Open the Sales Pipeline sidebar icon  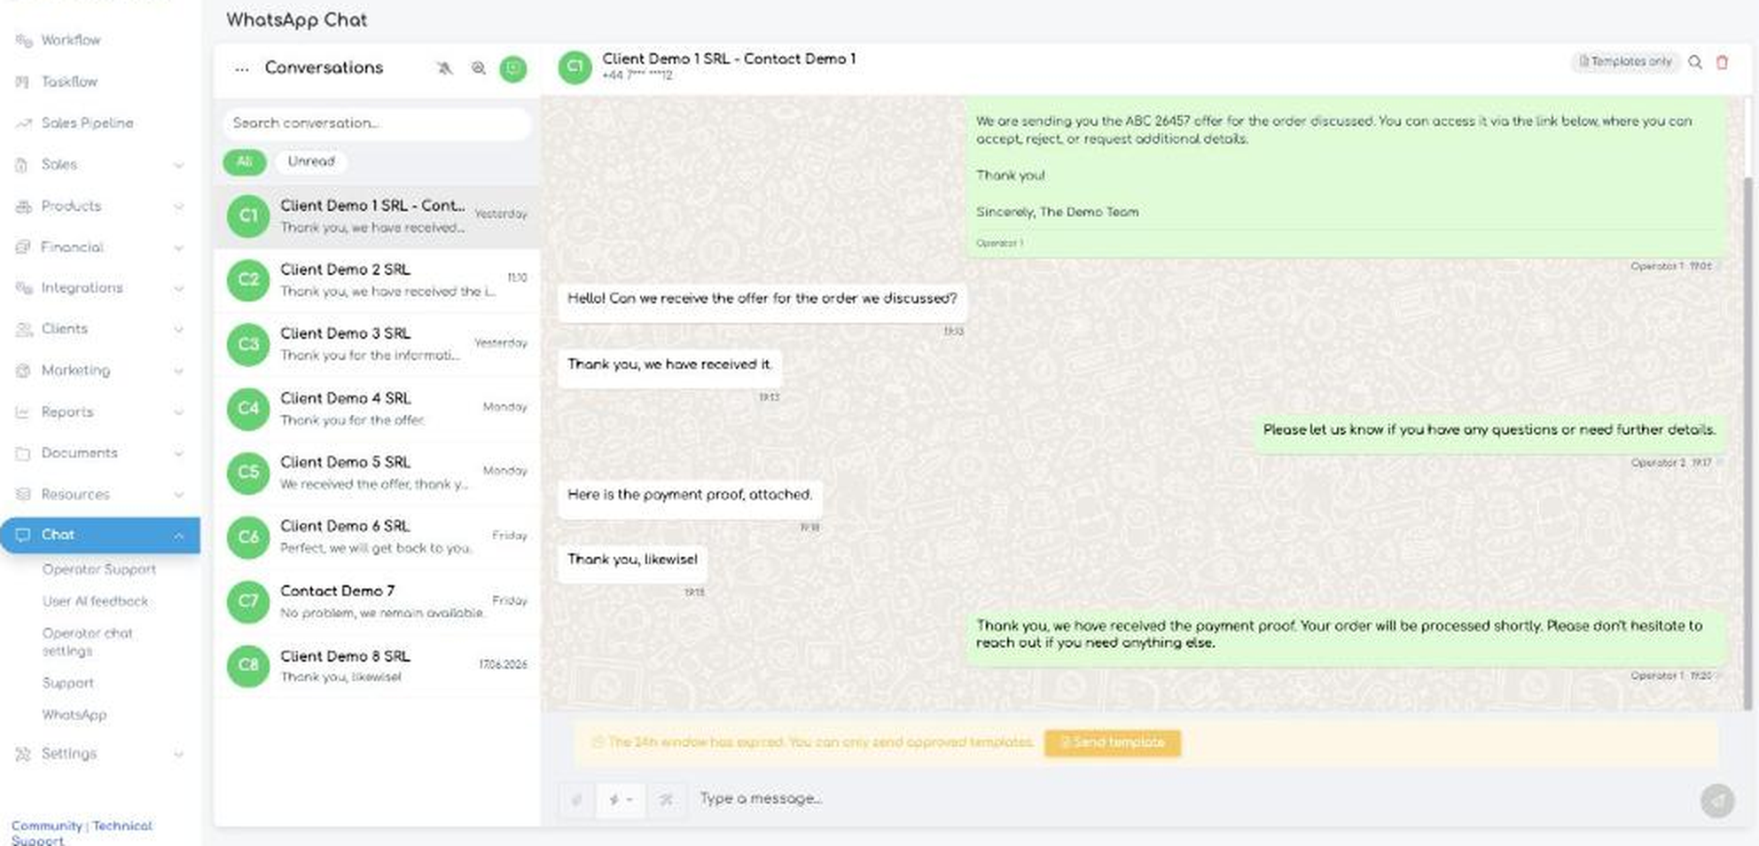coord(24,123)
